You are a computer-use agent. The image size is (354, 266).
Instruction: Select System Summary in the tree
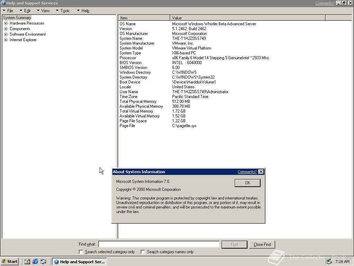(17, 18)
